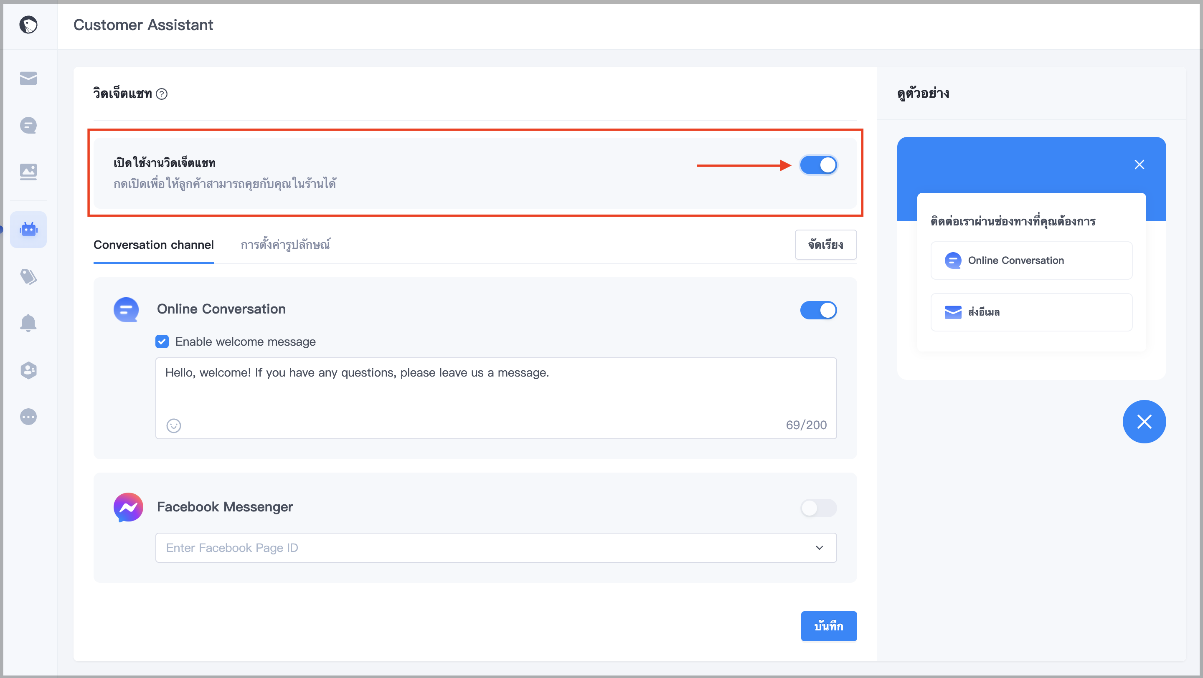Open the mail inbox sidebar icon

pyautogui.click(x=28, y=78)
